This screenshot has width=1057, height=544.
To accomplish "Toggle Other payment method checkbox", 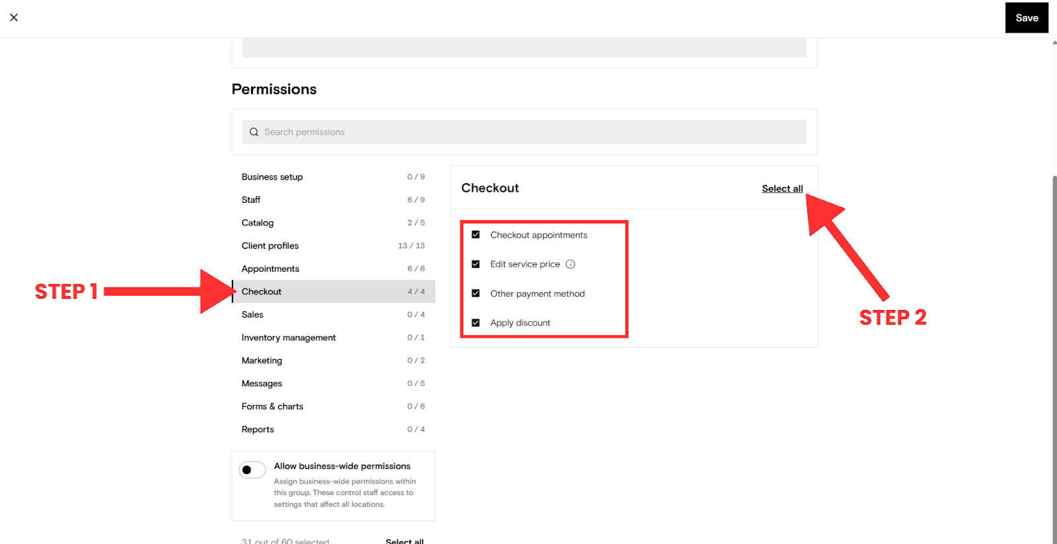I will 476,293.
